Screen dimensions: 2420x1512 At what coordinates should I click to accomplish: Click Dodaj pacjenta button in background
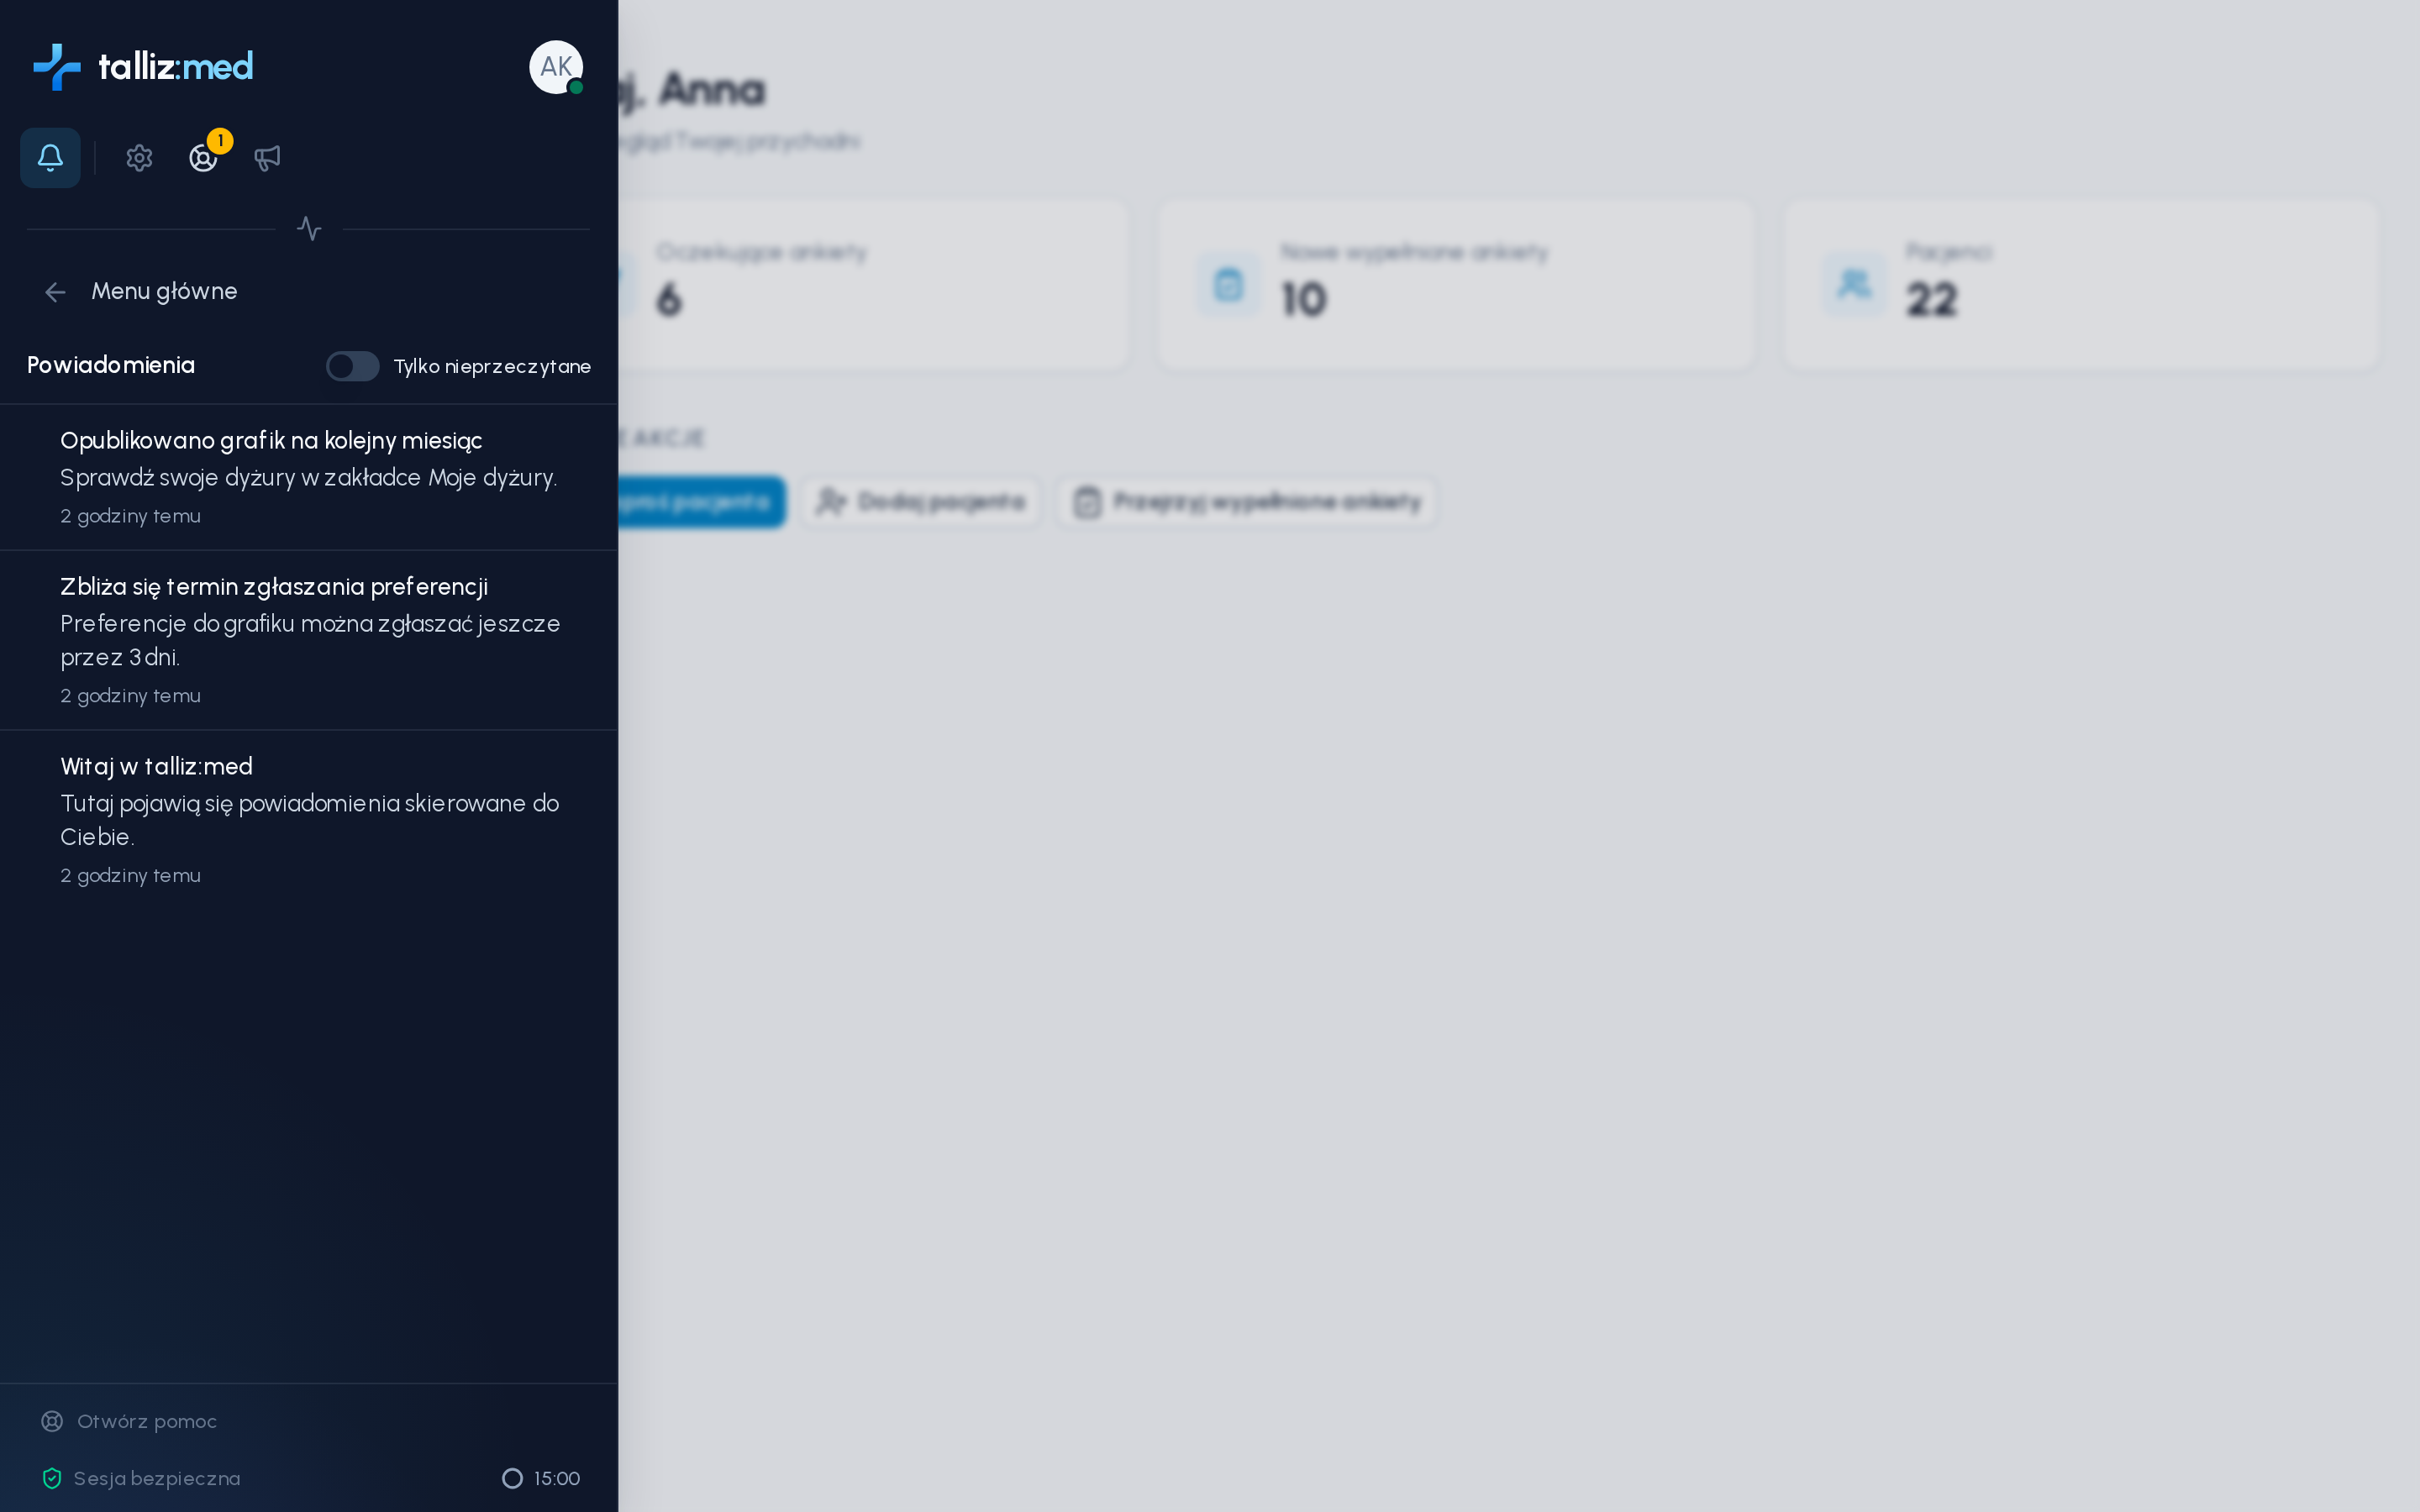coord(921,501)
